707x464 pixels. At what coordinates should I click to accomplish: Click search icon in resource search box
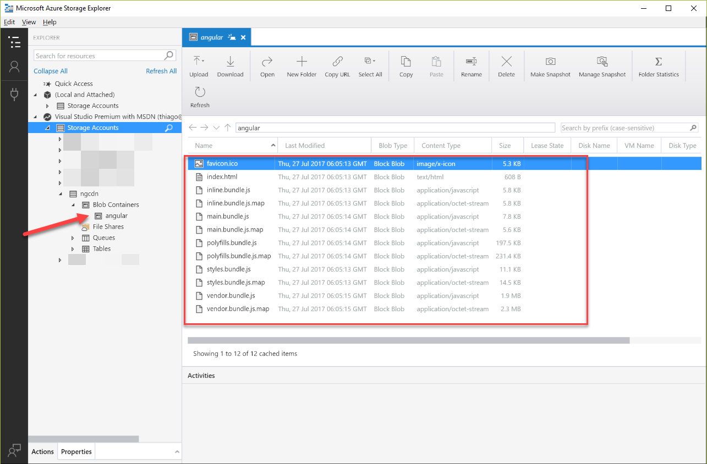point(169,56)
